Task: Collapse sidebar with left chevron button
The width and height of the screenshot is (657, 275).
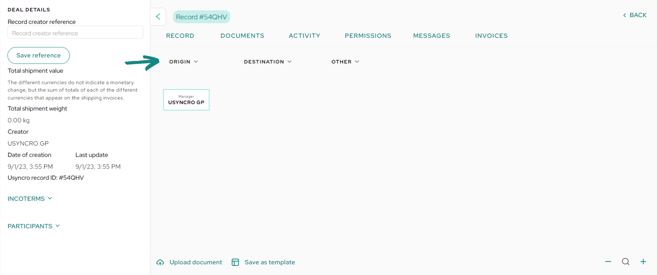Action: 158,17
